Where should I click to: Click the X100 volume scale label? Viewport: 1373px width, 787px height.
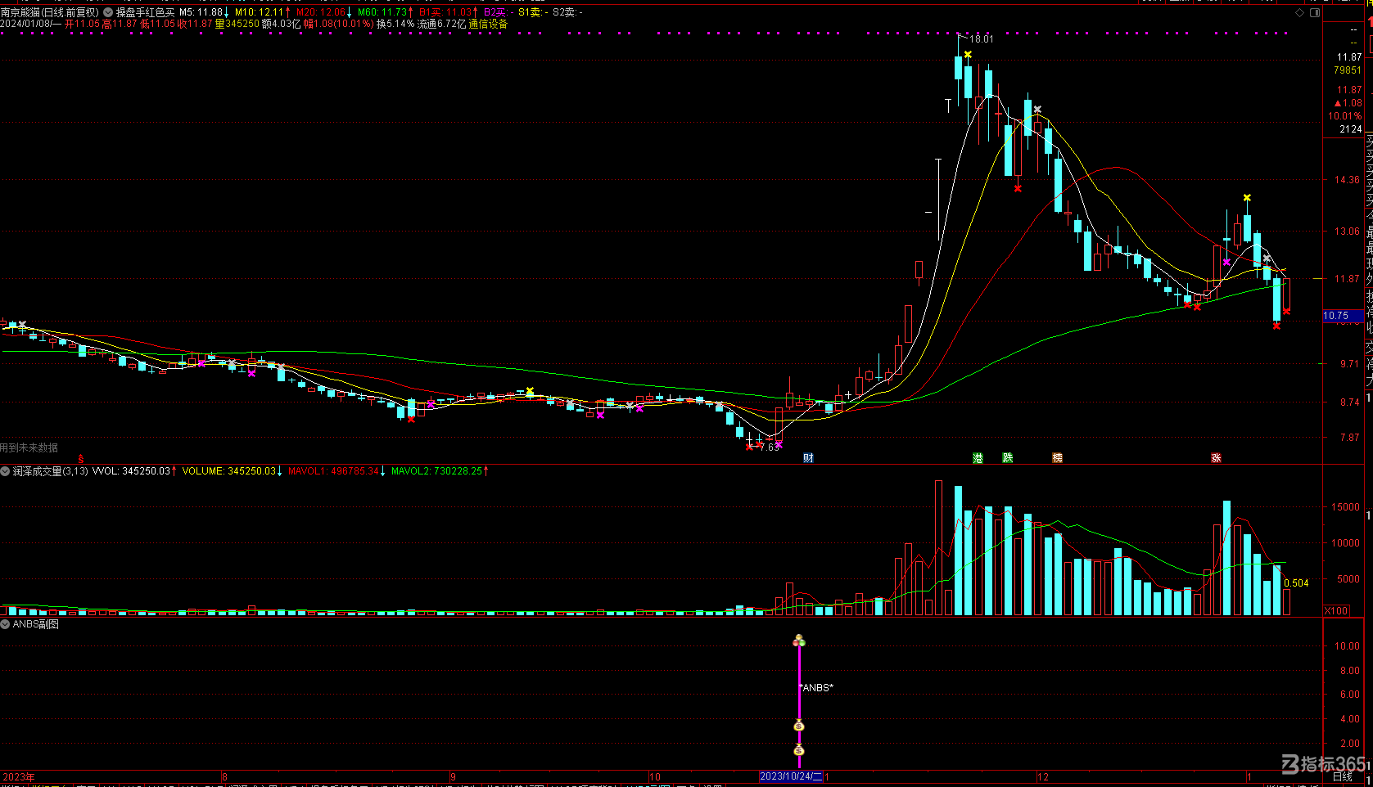click(1337, 611)
